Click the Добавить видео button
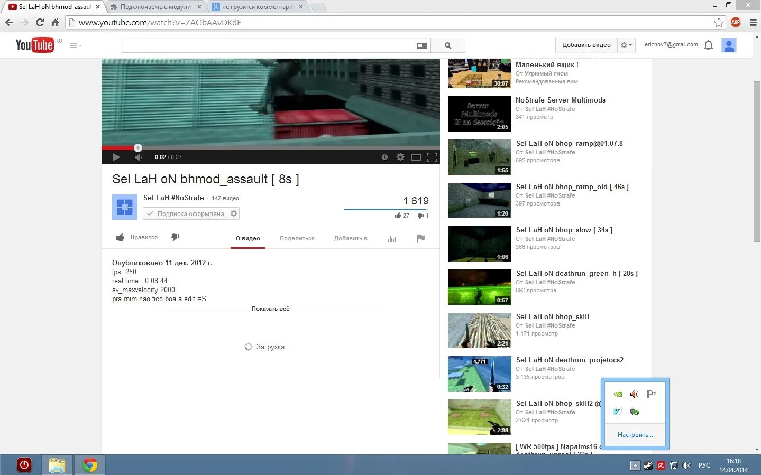The image size is (761, 475). click(x=586, y=45)
